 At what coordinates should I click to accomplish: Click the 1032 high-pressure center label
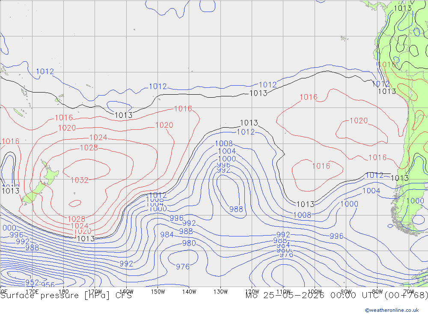click(x=80, y=180)
